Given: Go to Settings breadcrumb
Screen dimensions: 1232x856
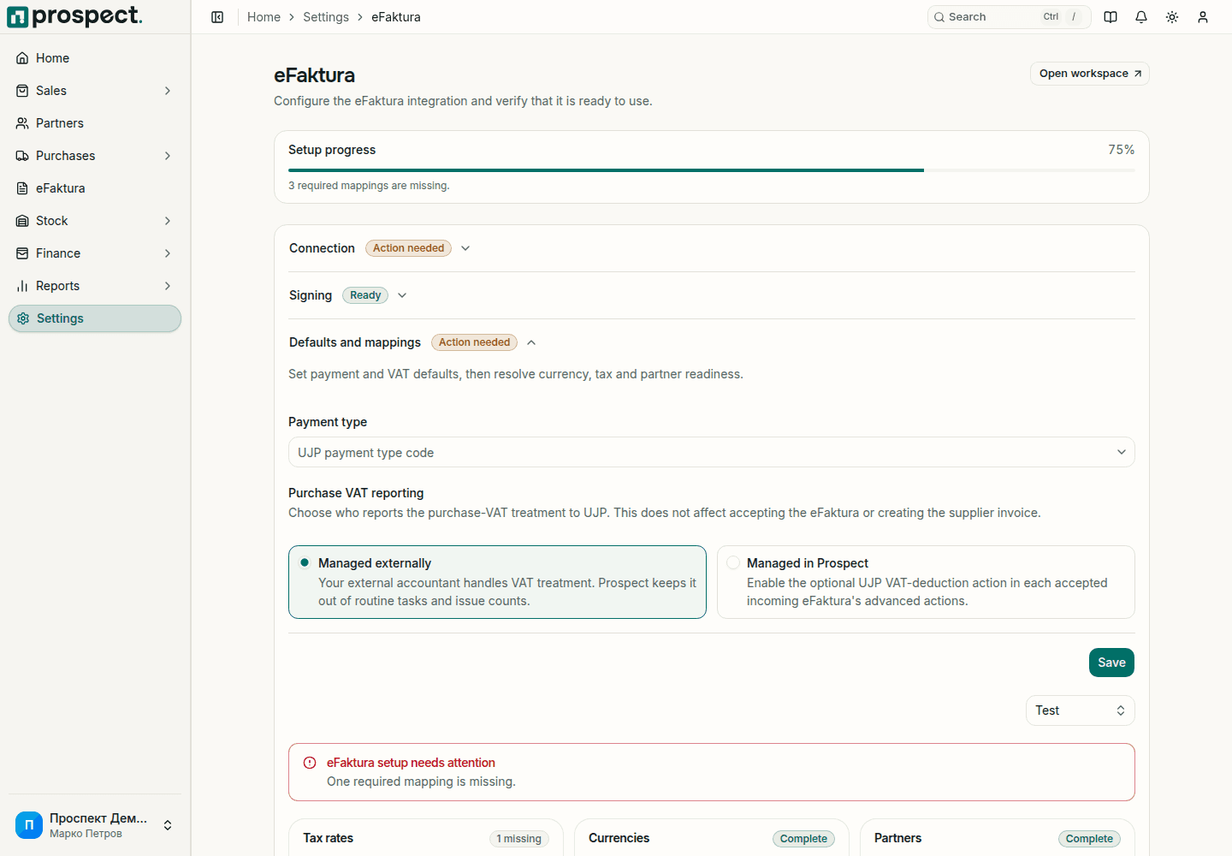Looking at the screenshot, I should 326,17.
